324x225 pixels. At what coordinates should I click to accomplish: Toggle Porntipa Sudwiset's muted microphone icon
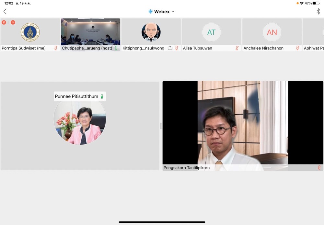coord(56,48)
